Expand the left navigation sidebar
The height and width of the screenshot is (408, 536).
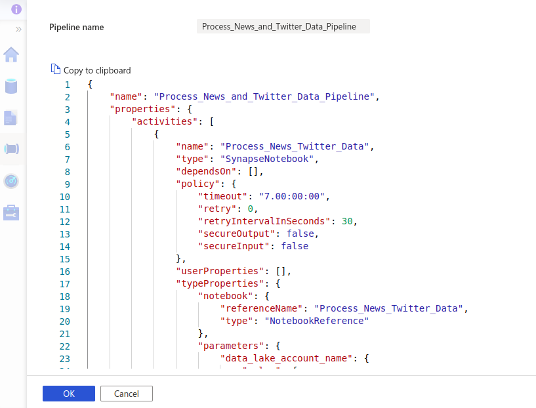[x=18, y=30]
